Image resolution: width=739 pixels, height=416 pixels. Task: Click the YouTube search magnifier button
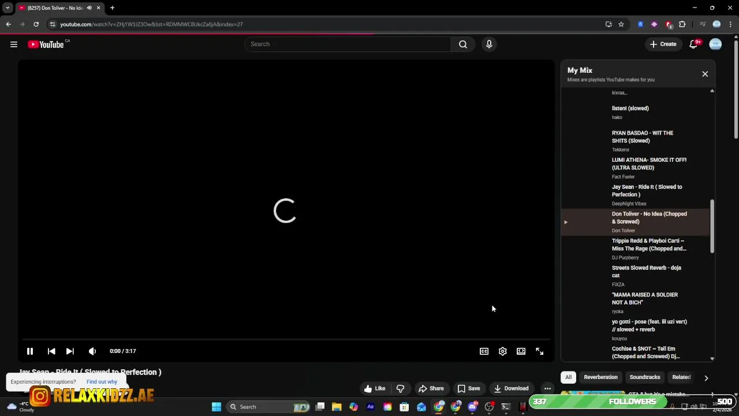463,44
